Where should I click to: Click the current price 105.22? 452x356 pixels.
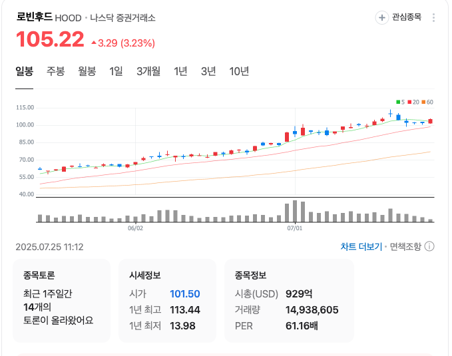tap(50, 39)
